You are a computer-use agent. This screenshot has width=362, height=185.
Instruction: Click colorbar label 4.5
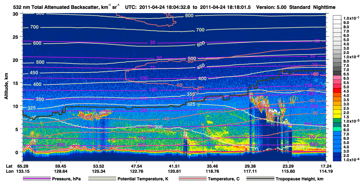(x=346, y=91)
